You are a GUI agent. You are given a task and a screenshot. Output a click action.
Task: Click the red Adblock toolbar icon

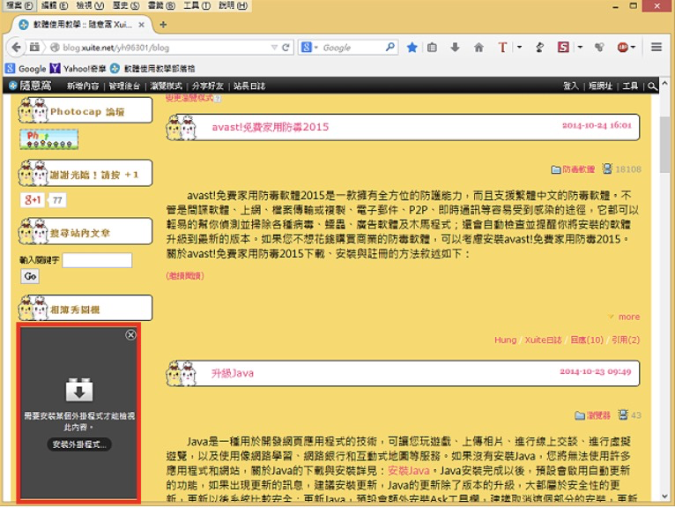(x=622, y=48)
